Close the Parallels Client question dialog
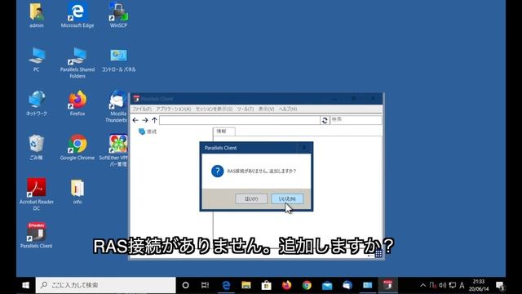This screenshot has height=294, width=522. pyautogui.click(x=304, y=148)
